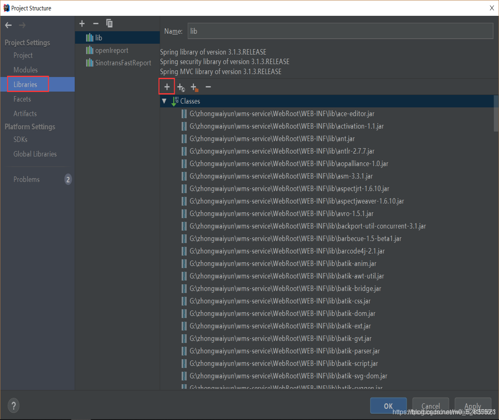Click the lib library icon
Image resolution: width=499 pixels, height=420 pixels.
pos(89,38)
